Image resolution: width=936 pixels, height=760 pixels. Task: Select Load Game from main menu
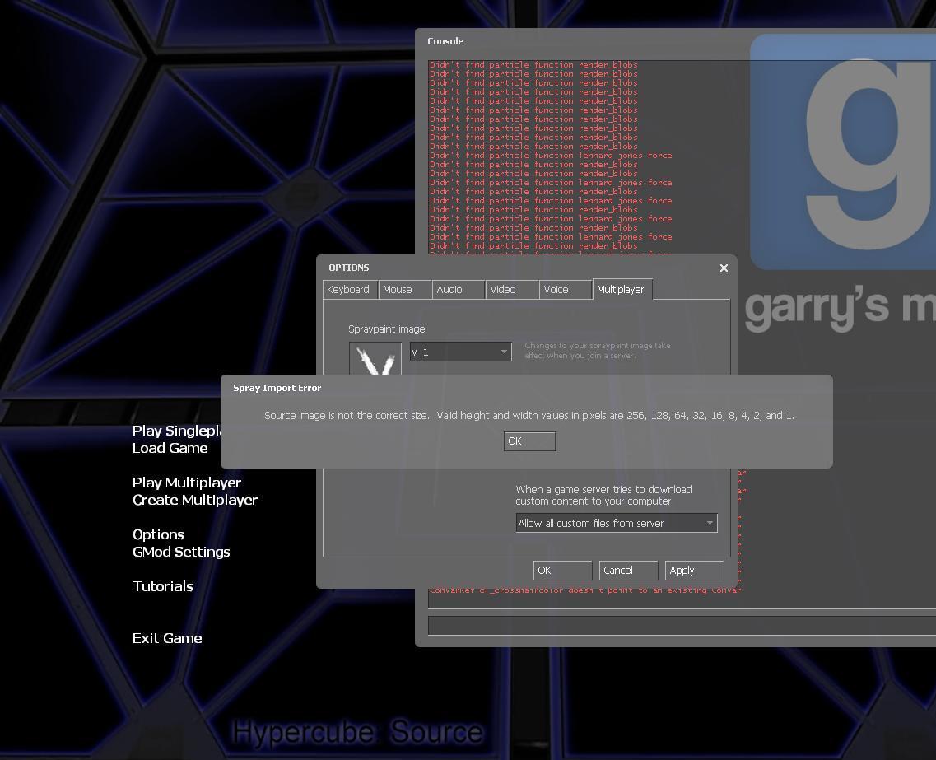(170, 449)
